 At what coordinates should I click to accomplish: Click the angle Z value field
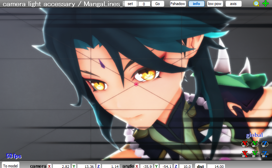[x=185, y=166]
